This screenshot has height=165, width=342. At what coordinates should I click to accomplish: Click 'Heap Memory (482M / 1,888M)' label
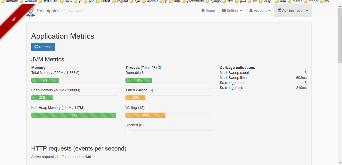(x=56, y=90)
